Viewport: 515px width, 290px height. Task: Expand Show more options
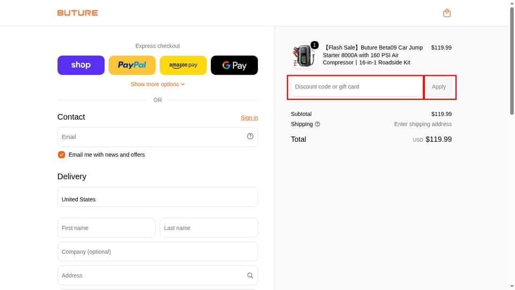158,84
